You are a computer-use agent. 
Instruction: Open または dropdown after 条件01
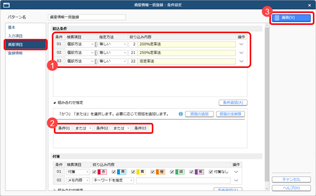83,128
